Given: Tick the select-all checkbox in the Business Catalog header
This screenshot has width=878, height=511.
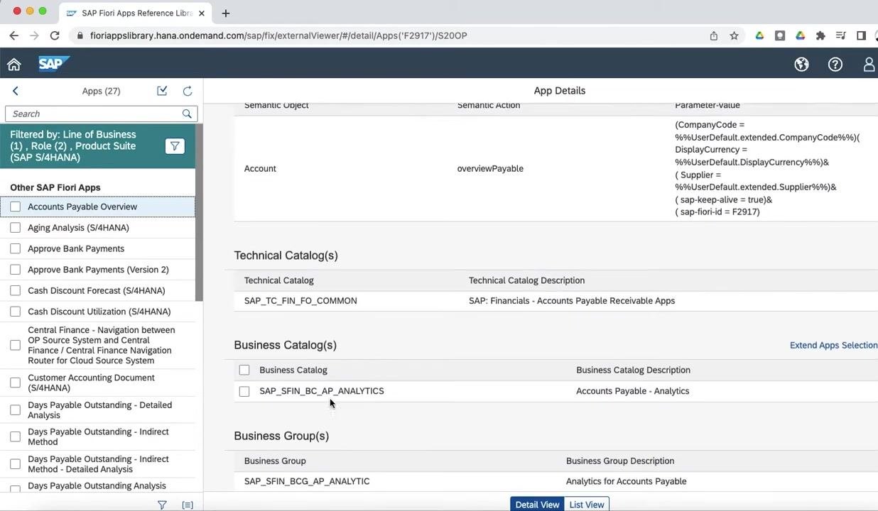Looking at the screenshot, I should coord(244,370).
